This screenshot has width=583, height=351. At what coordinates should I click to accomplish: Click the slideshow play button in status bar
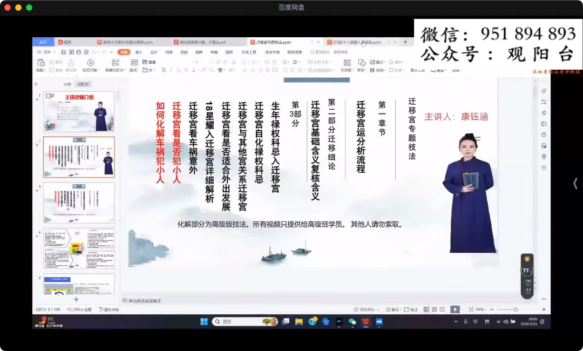click(455, 309)
